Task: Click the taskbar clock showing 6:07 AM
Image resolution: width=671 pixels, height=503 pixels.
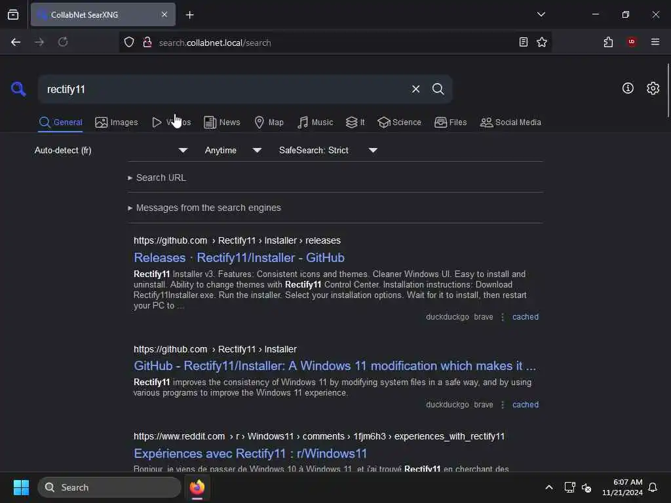Action: coord(622,487)
